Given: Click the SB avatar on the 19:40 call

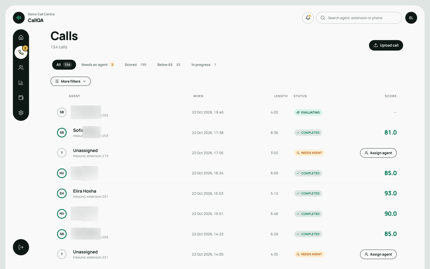Looking at the screenshot, I should [x=62, y=112].
